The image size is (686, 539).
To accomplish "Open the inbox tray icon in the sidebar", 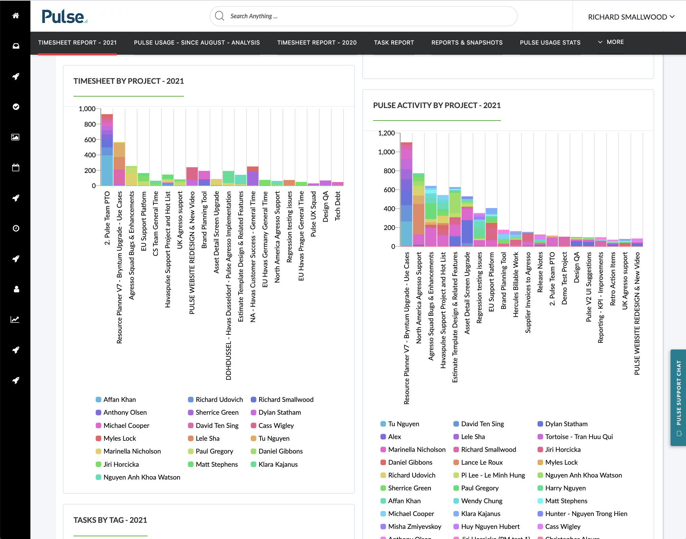I will (16, 46).
